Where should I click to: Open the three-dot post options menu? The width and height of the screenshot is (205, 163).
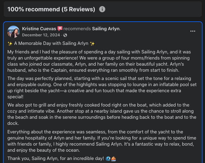pyautogui.click(x=192, y=31)
